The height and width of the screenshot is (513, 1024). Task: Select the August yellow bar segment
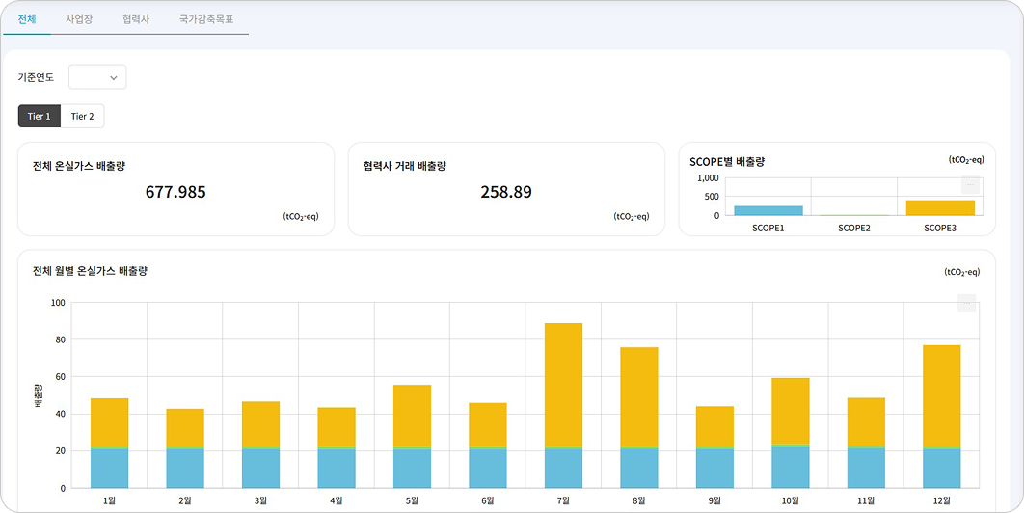638,396
